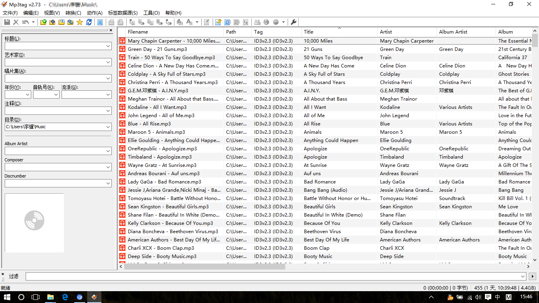Open the 动作(A) menu

tap(94, 13)
